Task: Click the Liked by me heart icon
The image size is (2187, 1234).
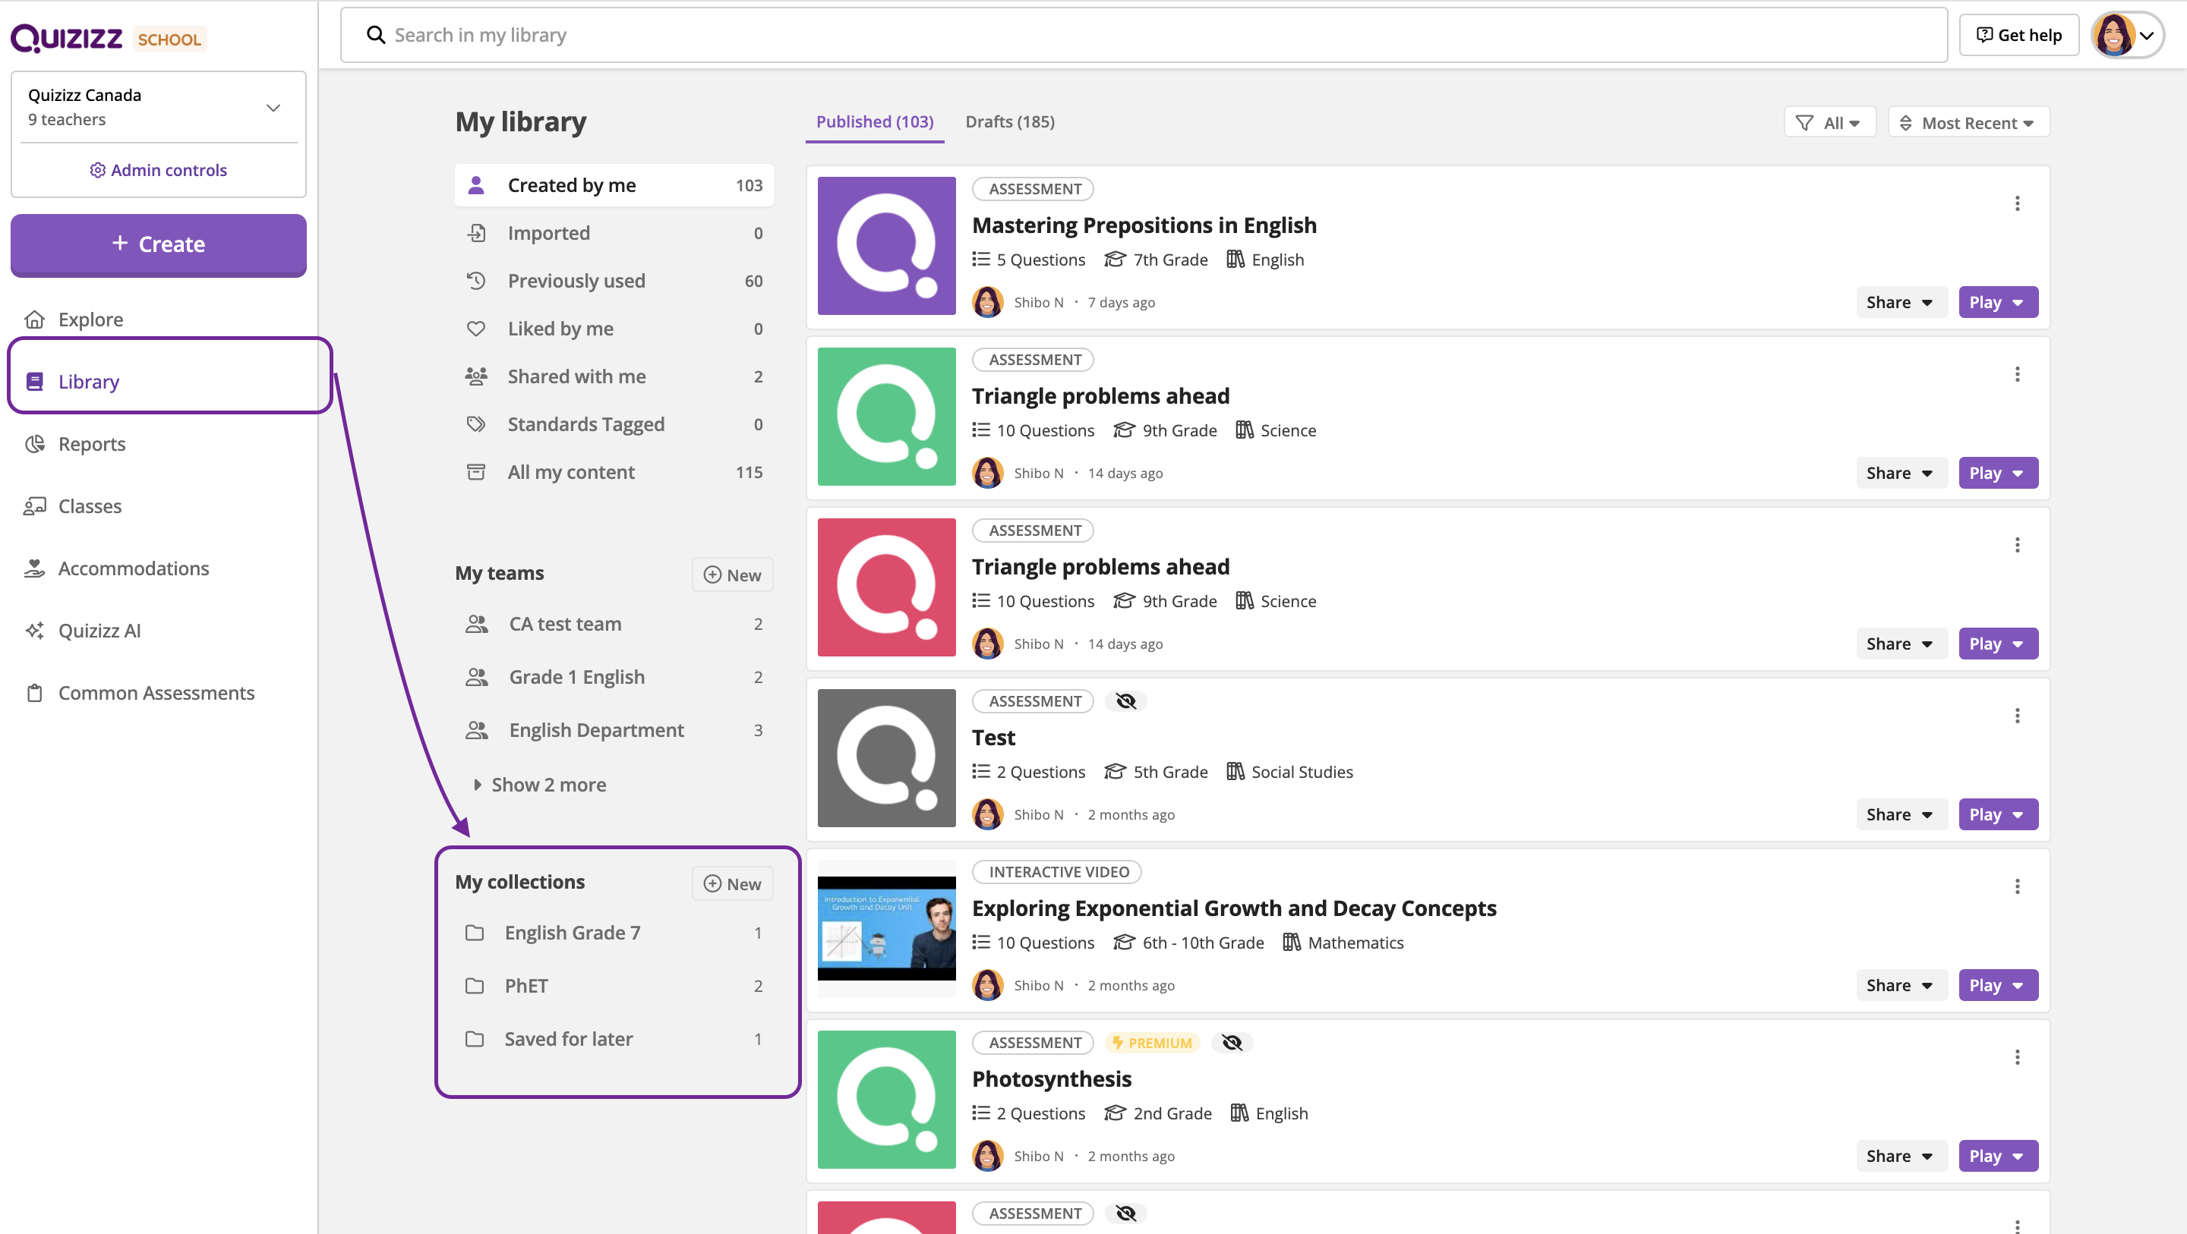Action: 476,329
